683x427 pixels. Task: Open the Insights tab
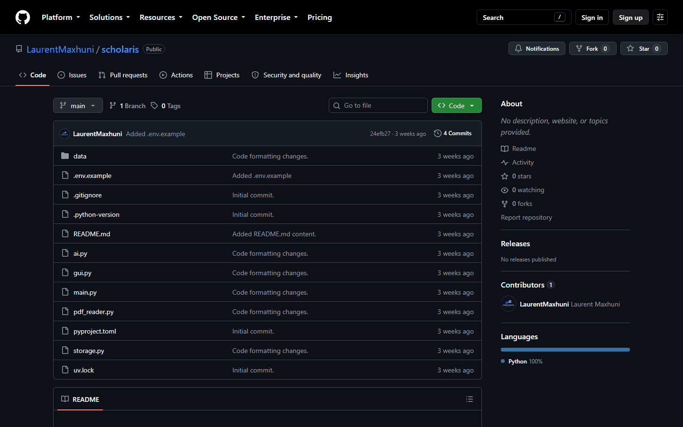click(351, 75)
